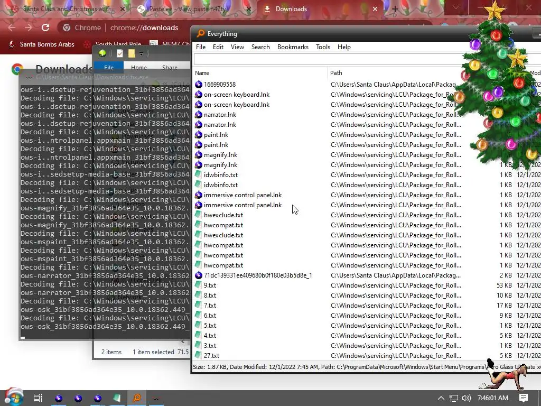
Task: Open the File menu in Everything
Action: point(201,47)
